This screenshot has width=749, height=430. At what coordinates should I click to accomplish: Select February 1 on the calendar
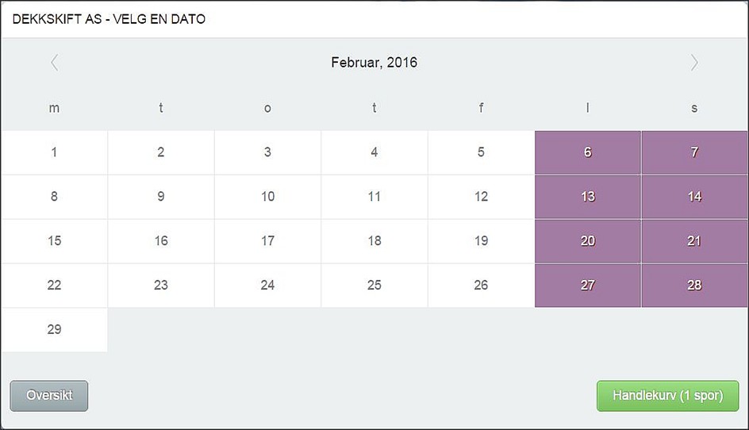coord(54,152)
